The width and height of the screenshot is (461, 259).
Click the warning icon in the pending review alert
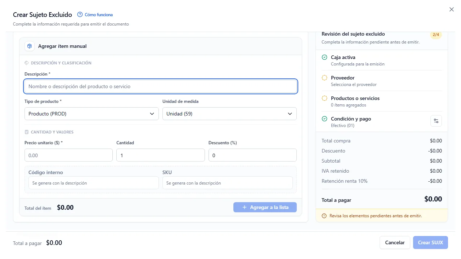tap(324, 216)
